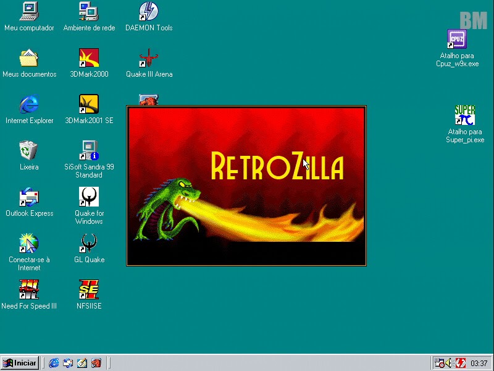The width and height of the screenshot is (494, 371).
Task: Launch NFSIISE
Action: pyautogui.click(x=88, y=289)
